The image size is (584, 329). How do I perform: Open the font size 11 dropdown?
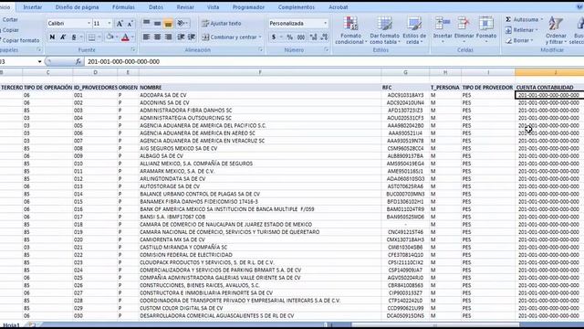[109, 23]
